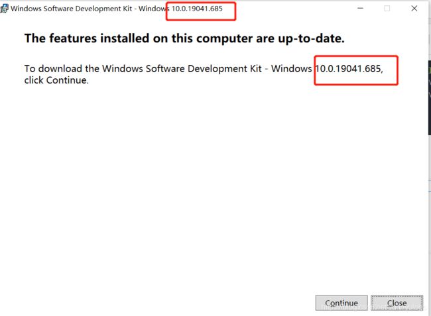Viewport: 431px width, 316px height.
Task: Open the installer icon system menu
Action: 4,9
